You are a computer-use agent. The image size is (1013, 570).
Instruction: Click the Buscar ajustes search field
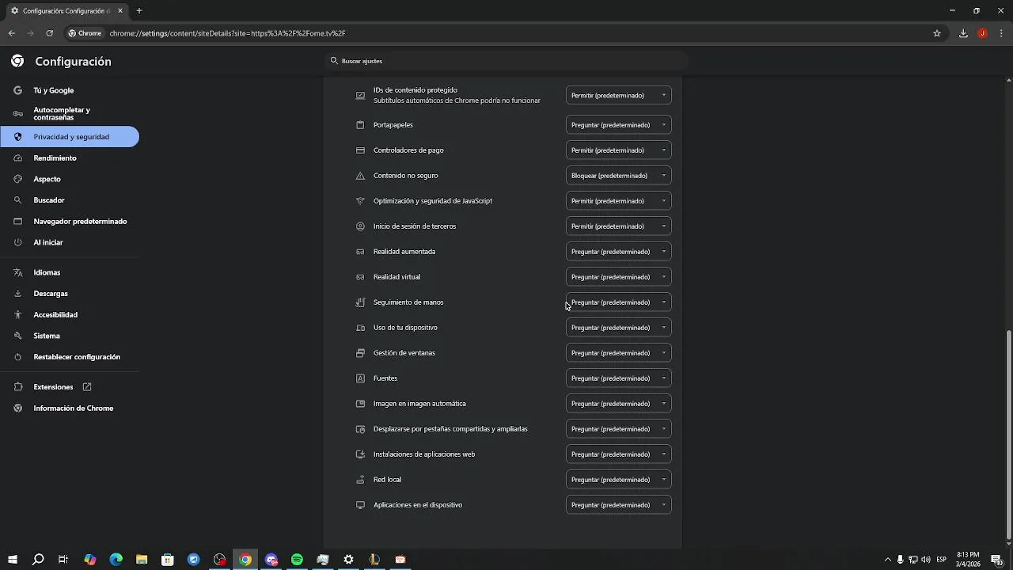[506, 61]
